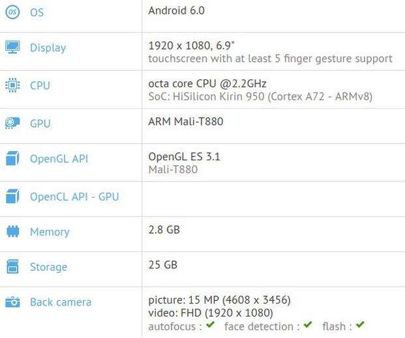
Task: Select the Back camera label
Action: [61, 302]
